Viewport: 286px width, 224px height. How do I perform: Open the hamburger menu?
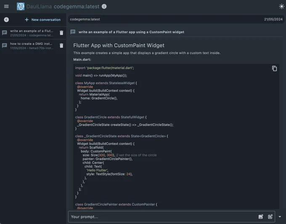point(6,6)
